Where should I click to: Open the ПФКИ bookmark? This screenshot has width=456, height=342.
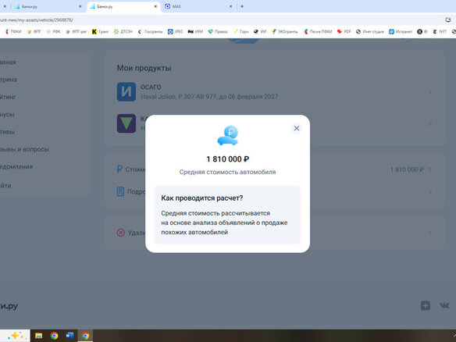(x=14, y=31)
